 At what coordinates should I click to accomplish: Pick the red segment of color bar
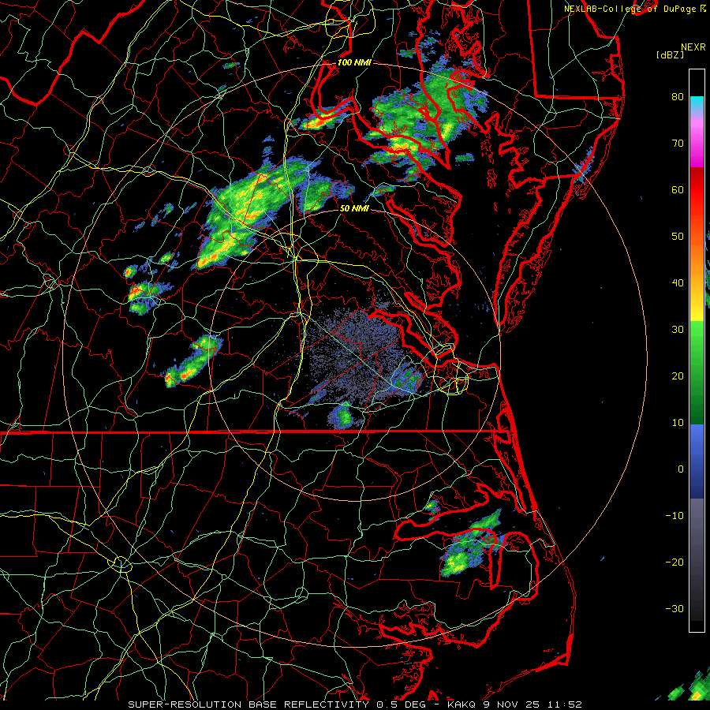pyautogui.click(x=697, y=190)
